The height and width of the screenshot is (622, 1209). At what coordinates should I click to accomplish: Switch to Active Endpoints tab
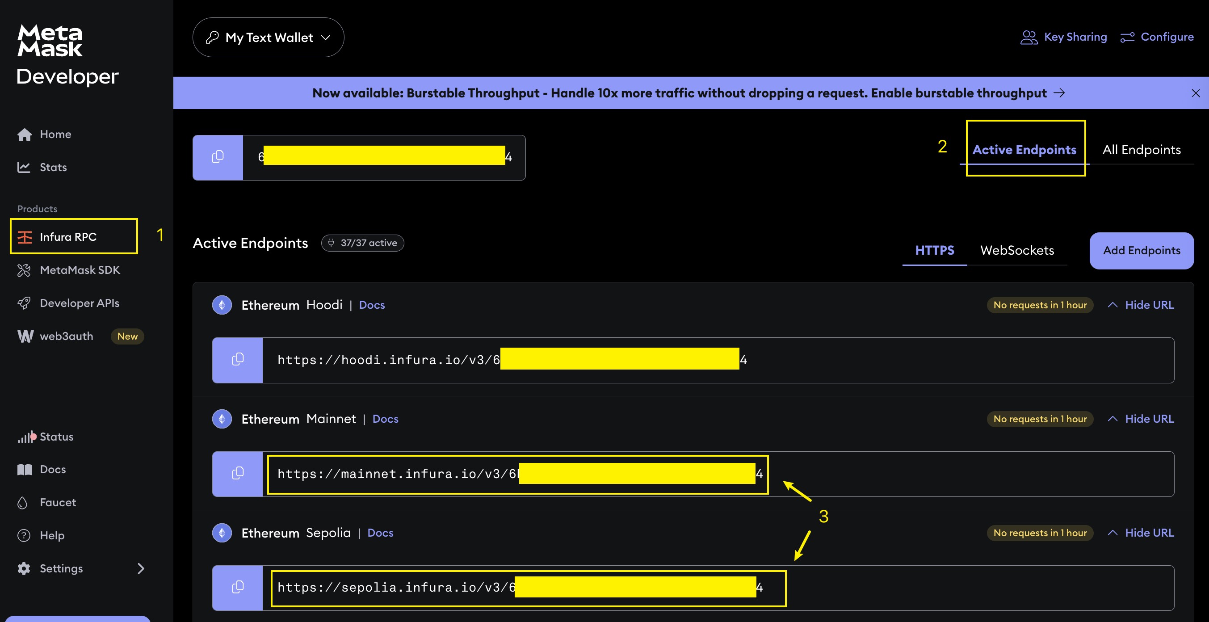click(1024, 150)
